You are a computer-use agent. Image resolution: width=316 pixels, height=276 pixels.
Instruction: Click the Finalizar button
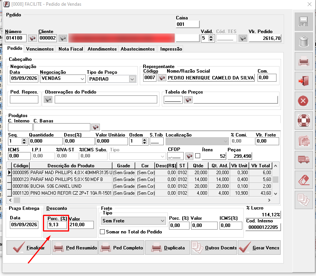(28, 247)
